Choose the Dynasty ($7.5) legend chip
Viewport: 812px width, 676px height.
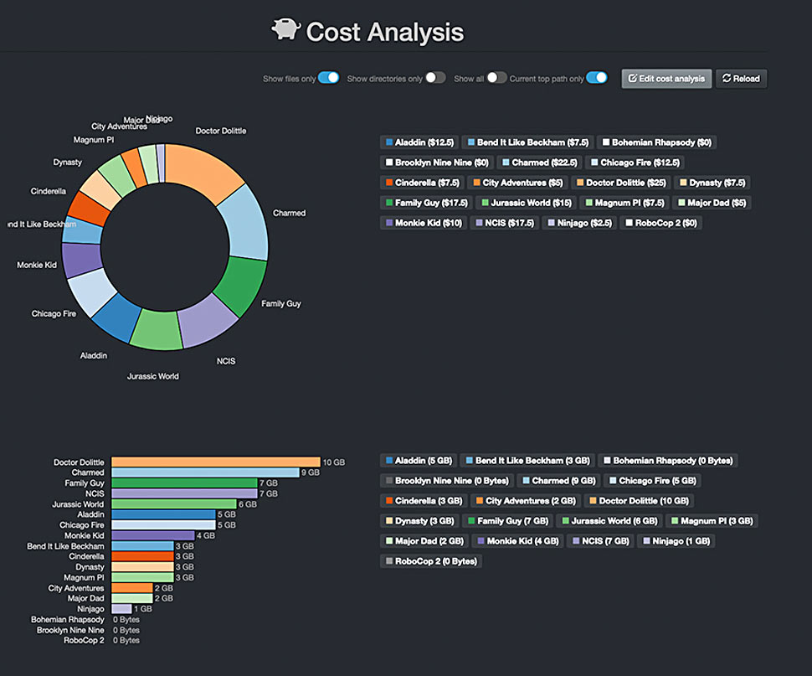click(712, 183)
